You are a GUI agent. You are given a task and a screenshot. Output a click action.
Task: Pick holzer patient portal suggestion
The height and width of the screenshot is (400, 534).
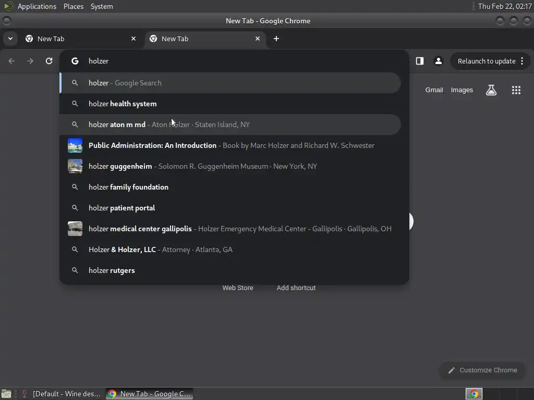tap(230, 208)
